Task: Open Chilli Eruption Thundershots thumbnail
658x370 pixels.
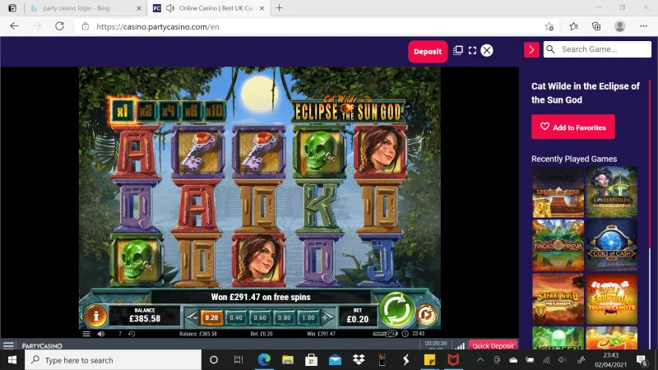Action: click(x=612, y=299)
